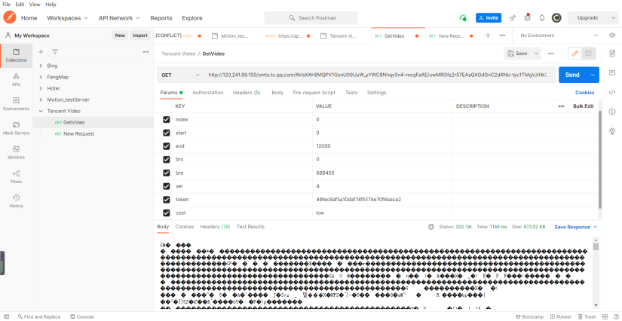Uncheck the index parameter checkbox
Image resolution: width=622 pixels, height=321 pixels.
[167, 119]
